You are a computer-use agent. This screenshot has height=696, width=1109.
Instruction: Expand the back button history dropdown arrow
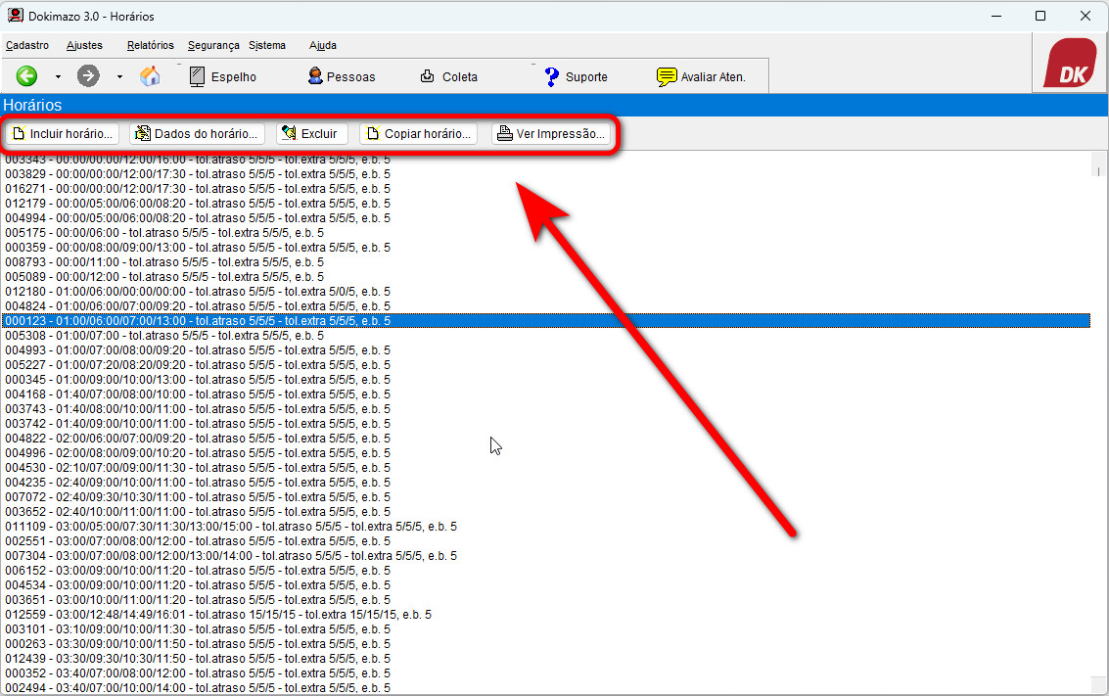(x=58, y=76)
